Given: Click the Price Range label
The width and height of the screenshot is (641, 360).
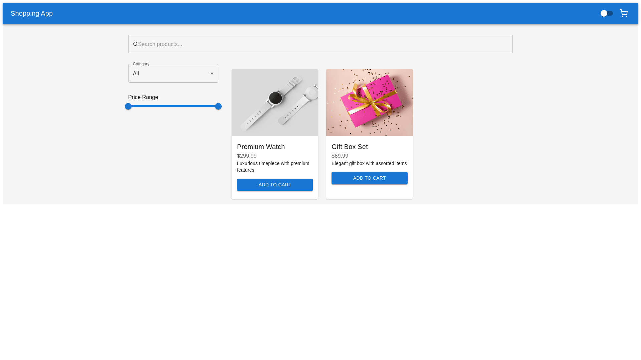Looking at the screenshot, I should [x=143, y=97].
